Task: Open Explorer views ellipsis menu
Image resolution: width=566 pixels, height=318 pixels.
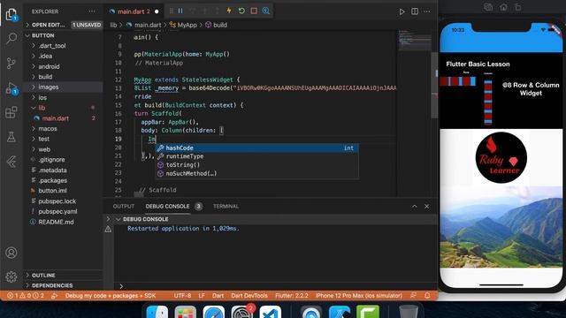Action: (92, 11)
